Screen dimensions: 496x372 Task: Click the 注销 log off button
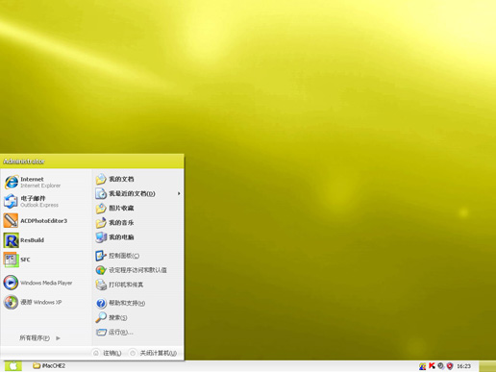(107, 353)
